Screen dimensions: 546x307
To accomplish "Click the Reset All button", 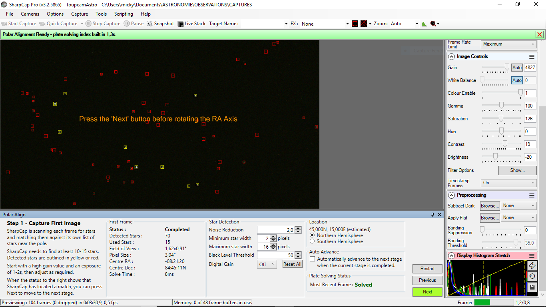I will pyautogui.click(x=292, y=264).
